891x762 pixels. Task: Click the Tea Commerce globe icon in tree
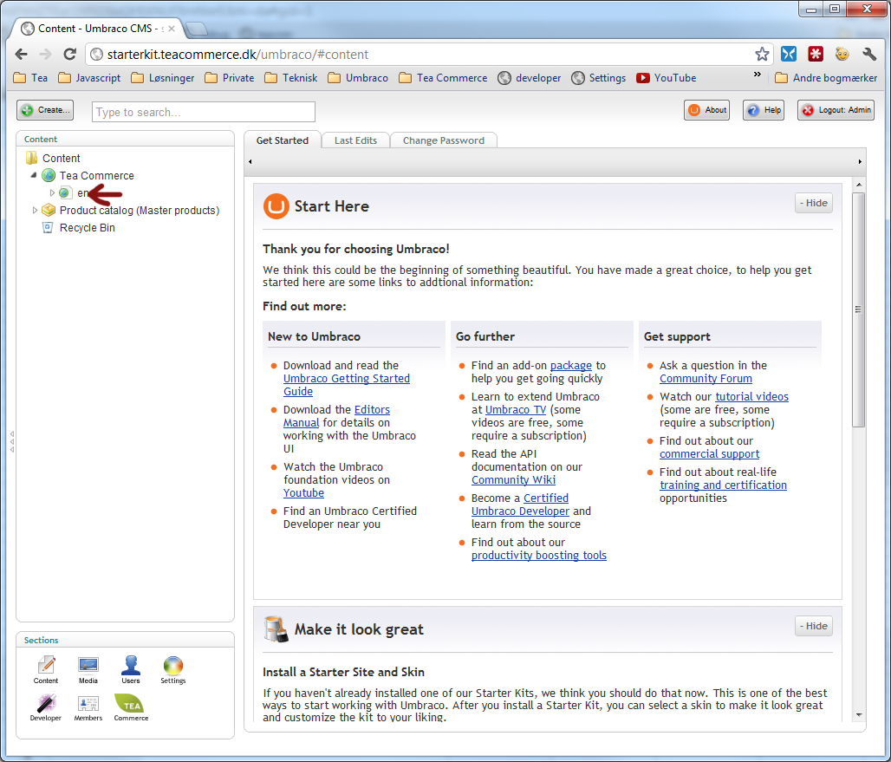pos(49,176)
